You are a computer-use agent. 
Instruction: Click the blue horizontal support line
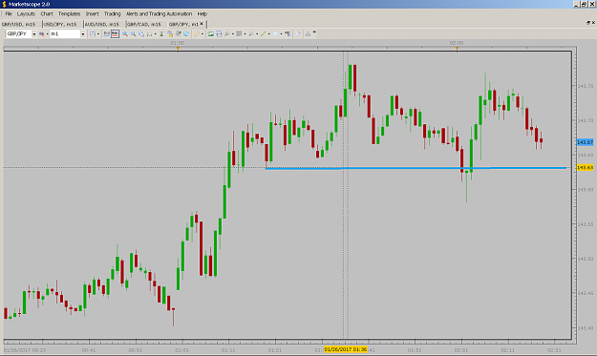416,168
